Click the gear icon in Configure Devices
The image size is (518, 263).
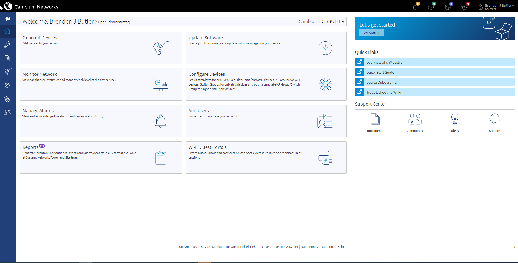(x=325, y=85)
